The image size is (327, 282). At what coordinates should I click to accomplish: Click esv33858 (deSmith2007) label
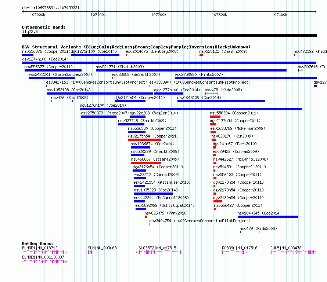coord(136,74)
